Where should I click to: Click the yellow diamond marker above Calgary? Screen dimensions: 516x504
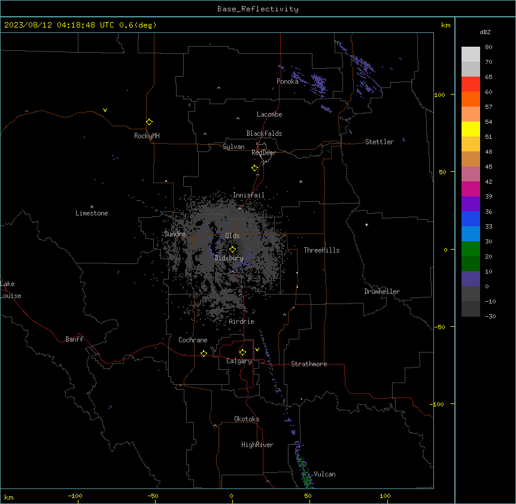click(242, 353)
